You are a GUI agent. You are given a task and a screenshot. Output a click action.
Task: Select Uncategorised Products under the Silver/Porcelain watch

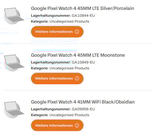point(69,21)
